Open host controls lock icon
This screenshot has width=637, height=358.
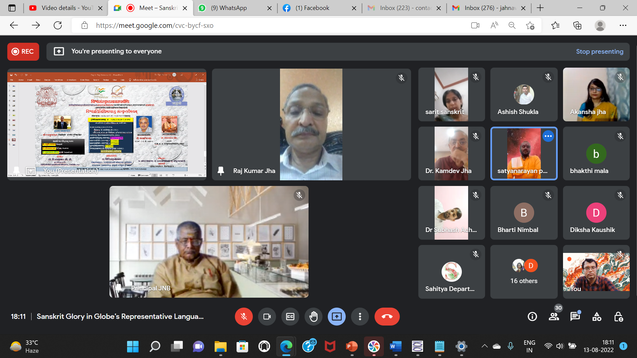pyautogui.click(x=618, y=317)
